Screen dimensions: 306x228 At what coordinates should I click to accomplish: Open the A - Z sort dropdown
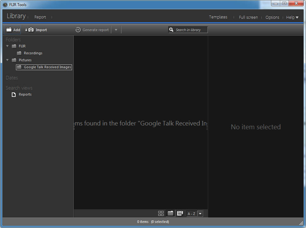200,214
